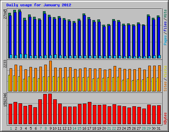Select the cyan Pages bar for day 31

159,57
